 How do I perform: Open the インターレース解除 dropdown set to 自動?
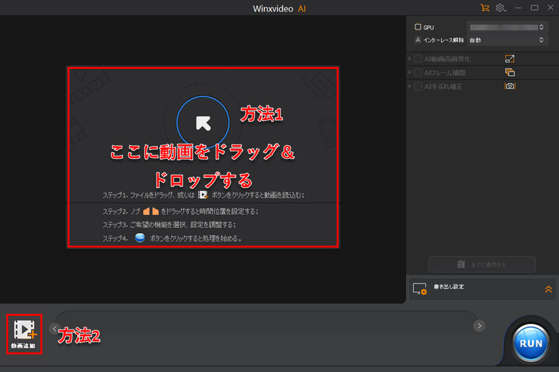point(507,40)
